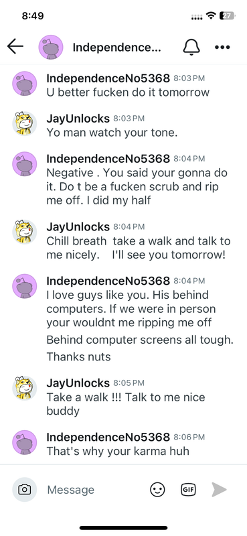Tap IndependenceNo5368 avatar beside first message
Screen dimensions: 247x536
25,83
